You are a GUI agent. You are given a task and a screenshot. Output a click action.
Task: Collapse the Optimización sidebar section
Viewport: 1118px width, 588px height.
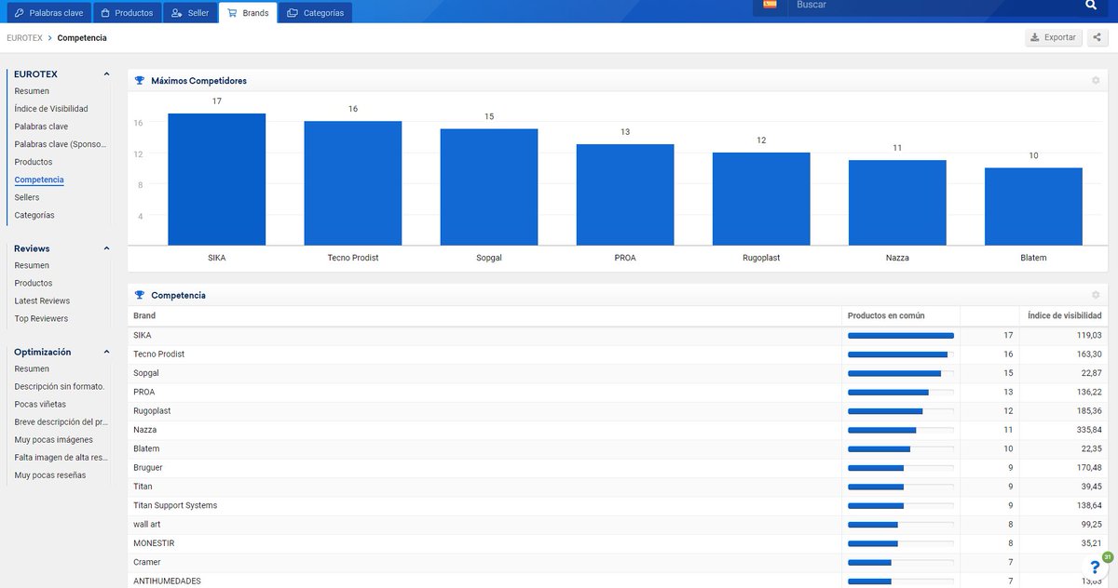coord(106,352)
